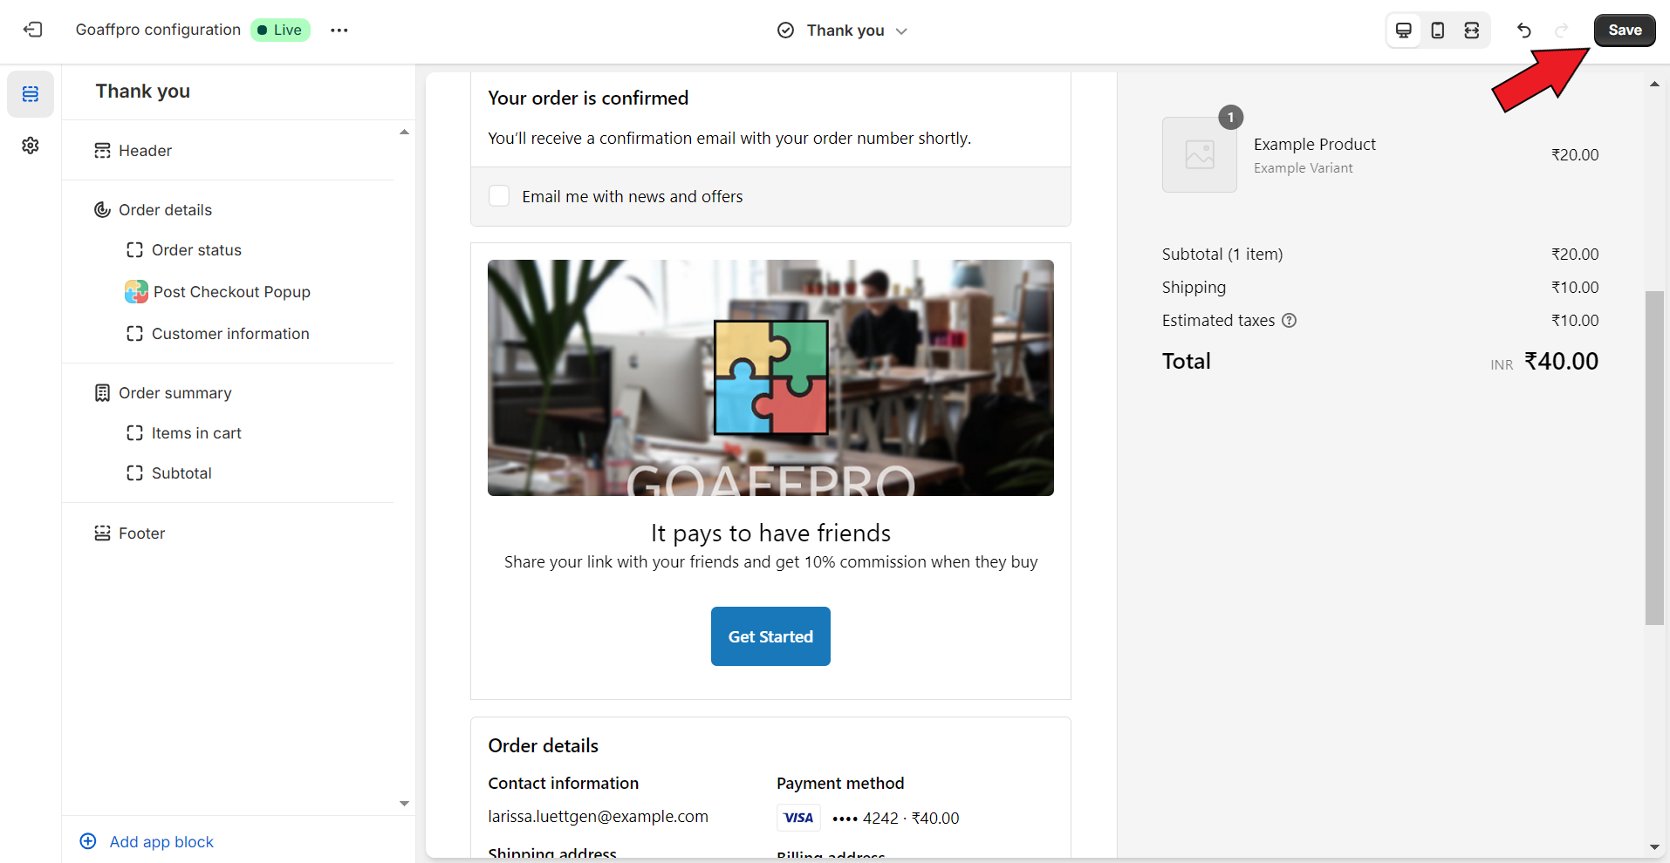Screen dimensions: 1670x863
Task: Click the Estimated taxes help icon
Action: [1290, 321]
